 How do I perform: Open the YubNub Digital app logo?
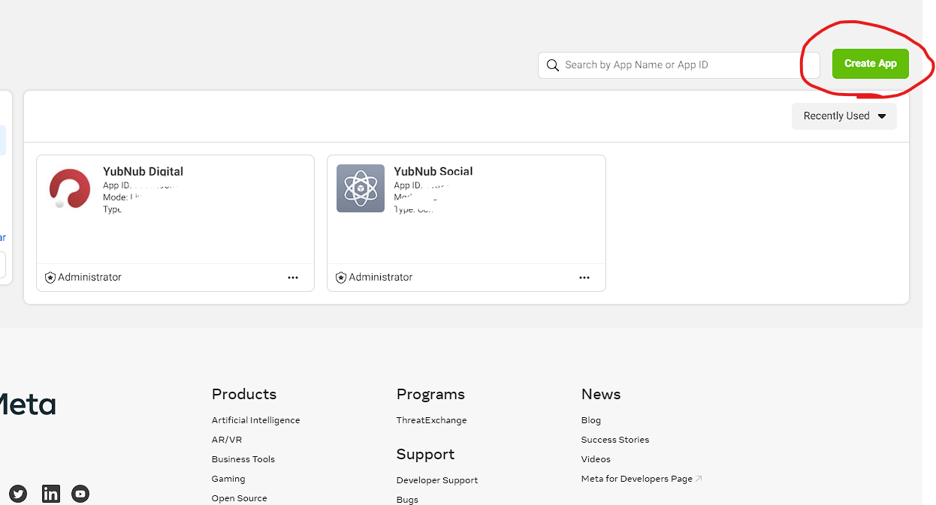[x=70, y=188]
